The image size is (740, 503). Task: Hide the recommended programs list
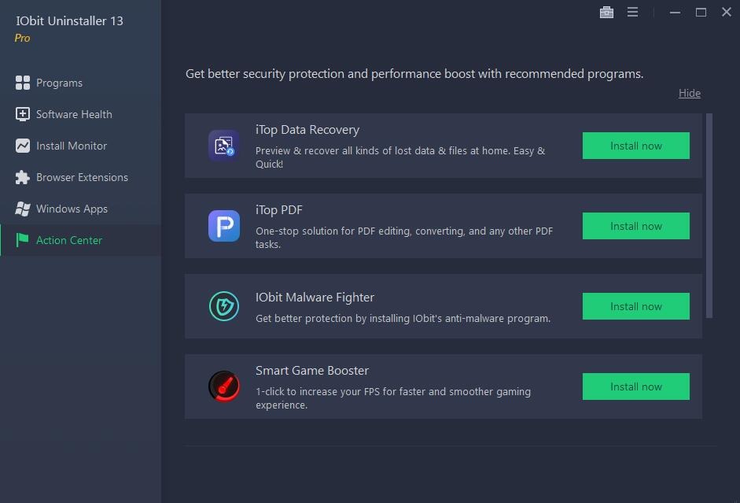click(689, 92)
